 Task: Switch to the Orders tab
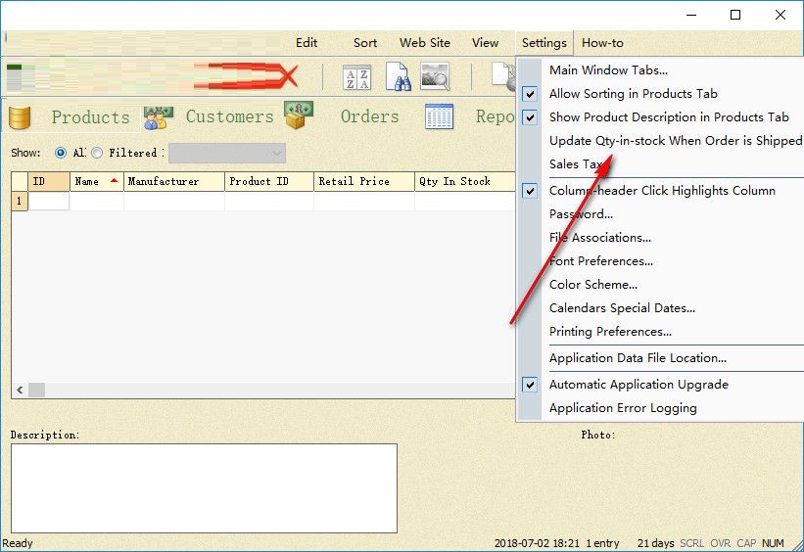coord(370,116)
